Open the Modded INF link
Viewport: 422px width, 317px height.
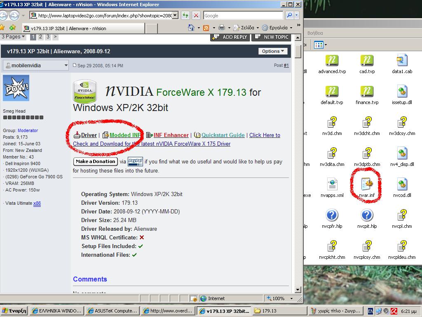[x=125, y=135]
